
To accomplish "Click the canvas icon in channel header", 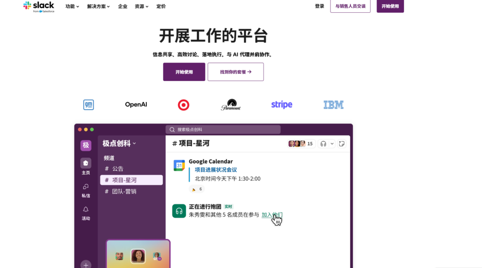I will pyautogui.click(x=342, y=144).
